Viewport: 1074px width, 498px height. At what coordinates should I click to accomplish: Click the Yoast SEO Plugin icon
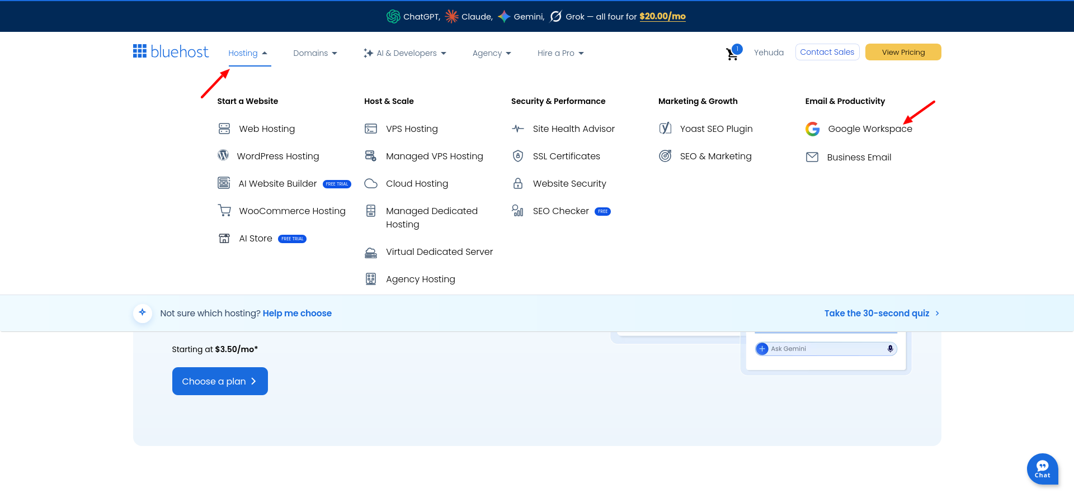point(665,129)
